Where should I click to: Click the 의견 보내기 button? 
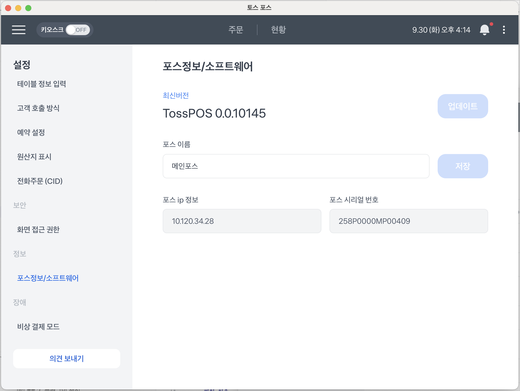[66, 358]
